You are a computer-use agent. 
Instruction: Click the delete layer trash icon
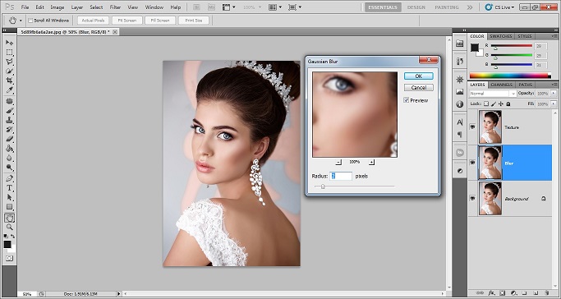[x=547, y=293]
